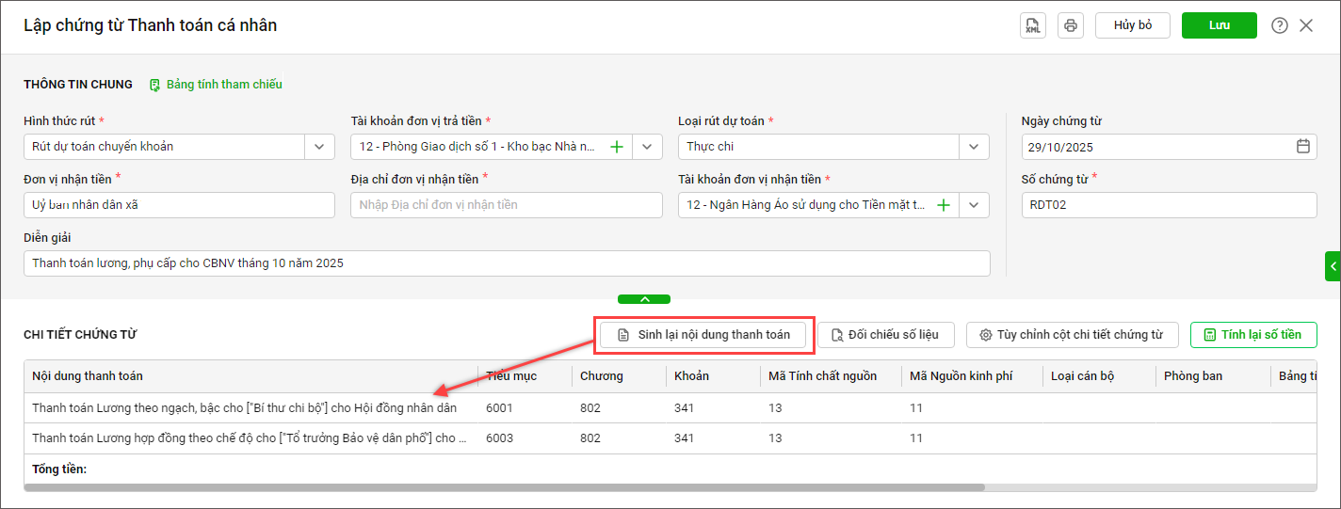Expand the green side panel arrow
Image resolution: width=1341 pixels, height=509 pixels.
tap(1333, 266)
